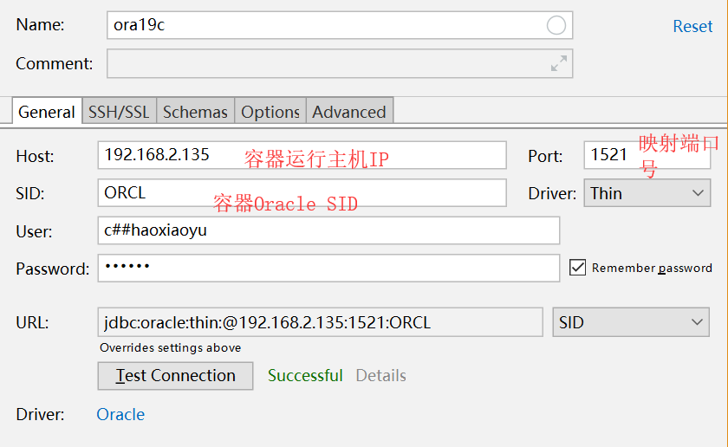Focus the JDBC URL field
The height and width of the screenshot is (447, 728).
tap(320, 322)
